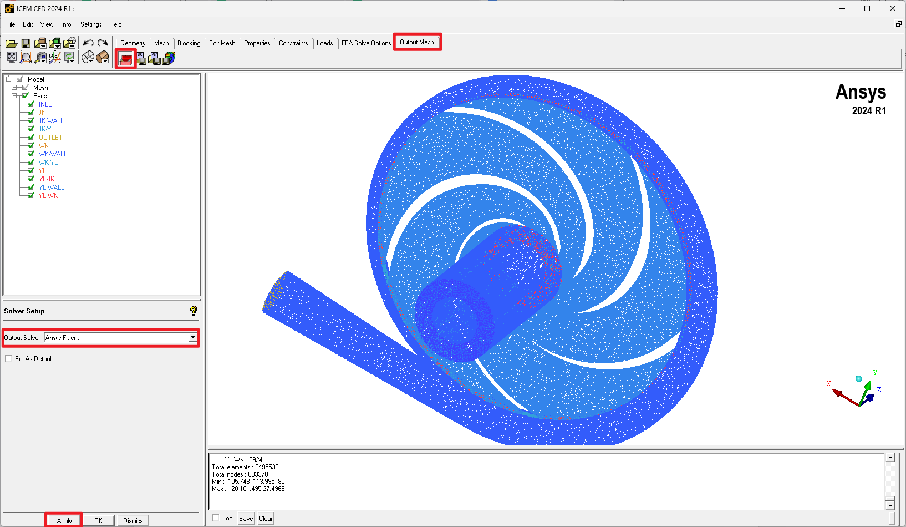Image resolution: width=906 pixels, height=527 pixels.
Task: Open the Geometry file menu icon
Action: [40, 43]
